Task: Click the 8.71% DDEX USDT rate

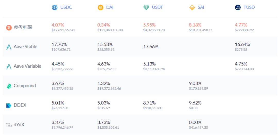Action: pyautogui.click(x=150, y=103)
